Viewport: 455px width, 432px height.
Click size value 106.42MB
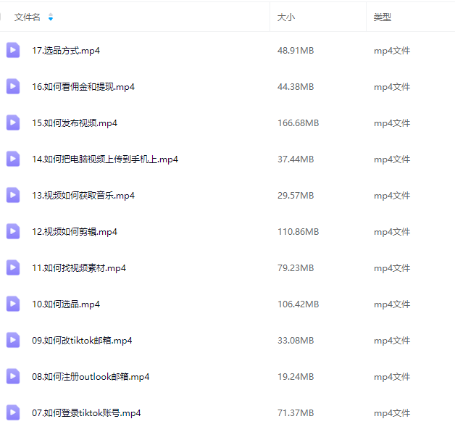click(299, 304)
